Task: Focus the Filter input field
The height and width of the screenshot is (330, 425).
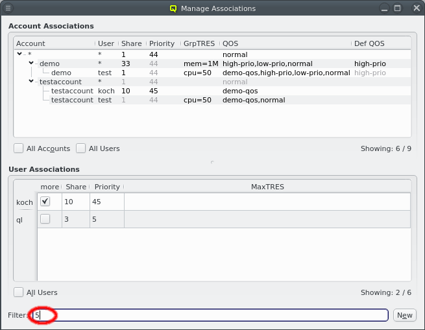Action: click(x=210, y=315)
